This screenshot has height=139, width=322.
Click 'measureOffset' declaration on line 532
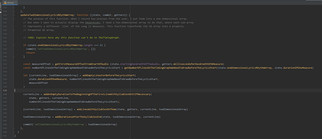pos(41,64)
